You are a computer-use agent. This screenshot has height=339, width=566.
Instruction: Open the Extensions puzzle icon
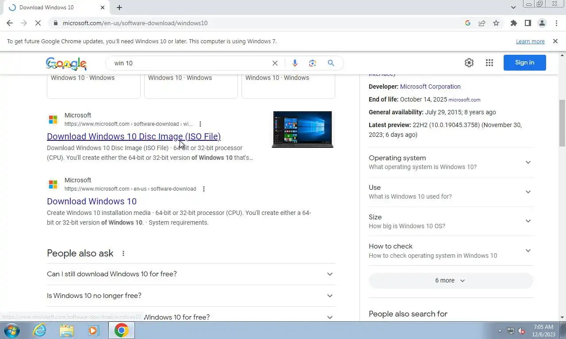pyautogui.click(x=513, y=23)
